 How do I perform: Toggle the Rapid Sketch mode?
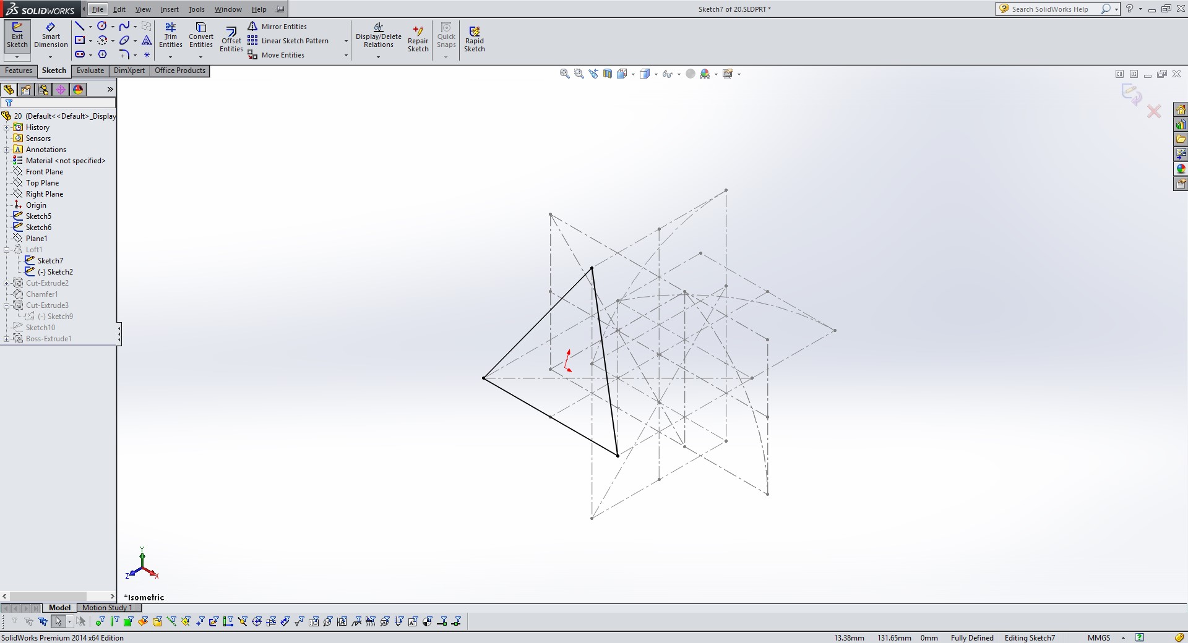coord(475,40)
